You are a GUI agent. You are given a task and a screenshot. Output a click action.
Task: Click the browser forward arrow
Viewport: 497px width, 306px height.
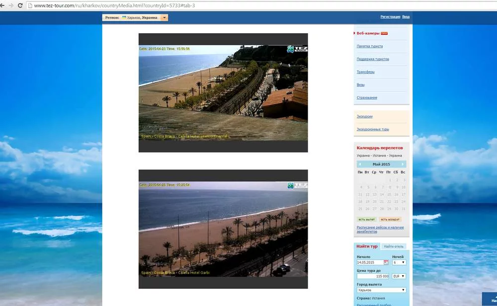click(x=11, y=5)
